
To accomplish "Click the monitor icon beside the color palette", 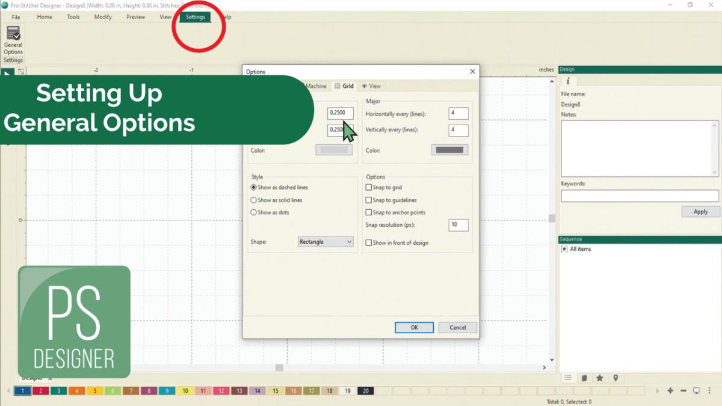I will 697,391.
